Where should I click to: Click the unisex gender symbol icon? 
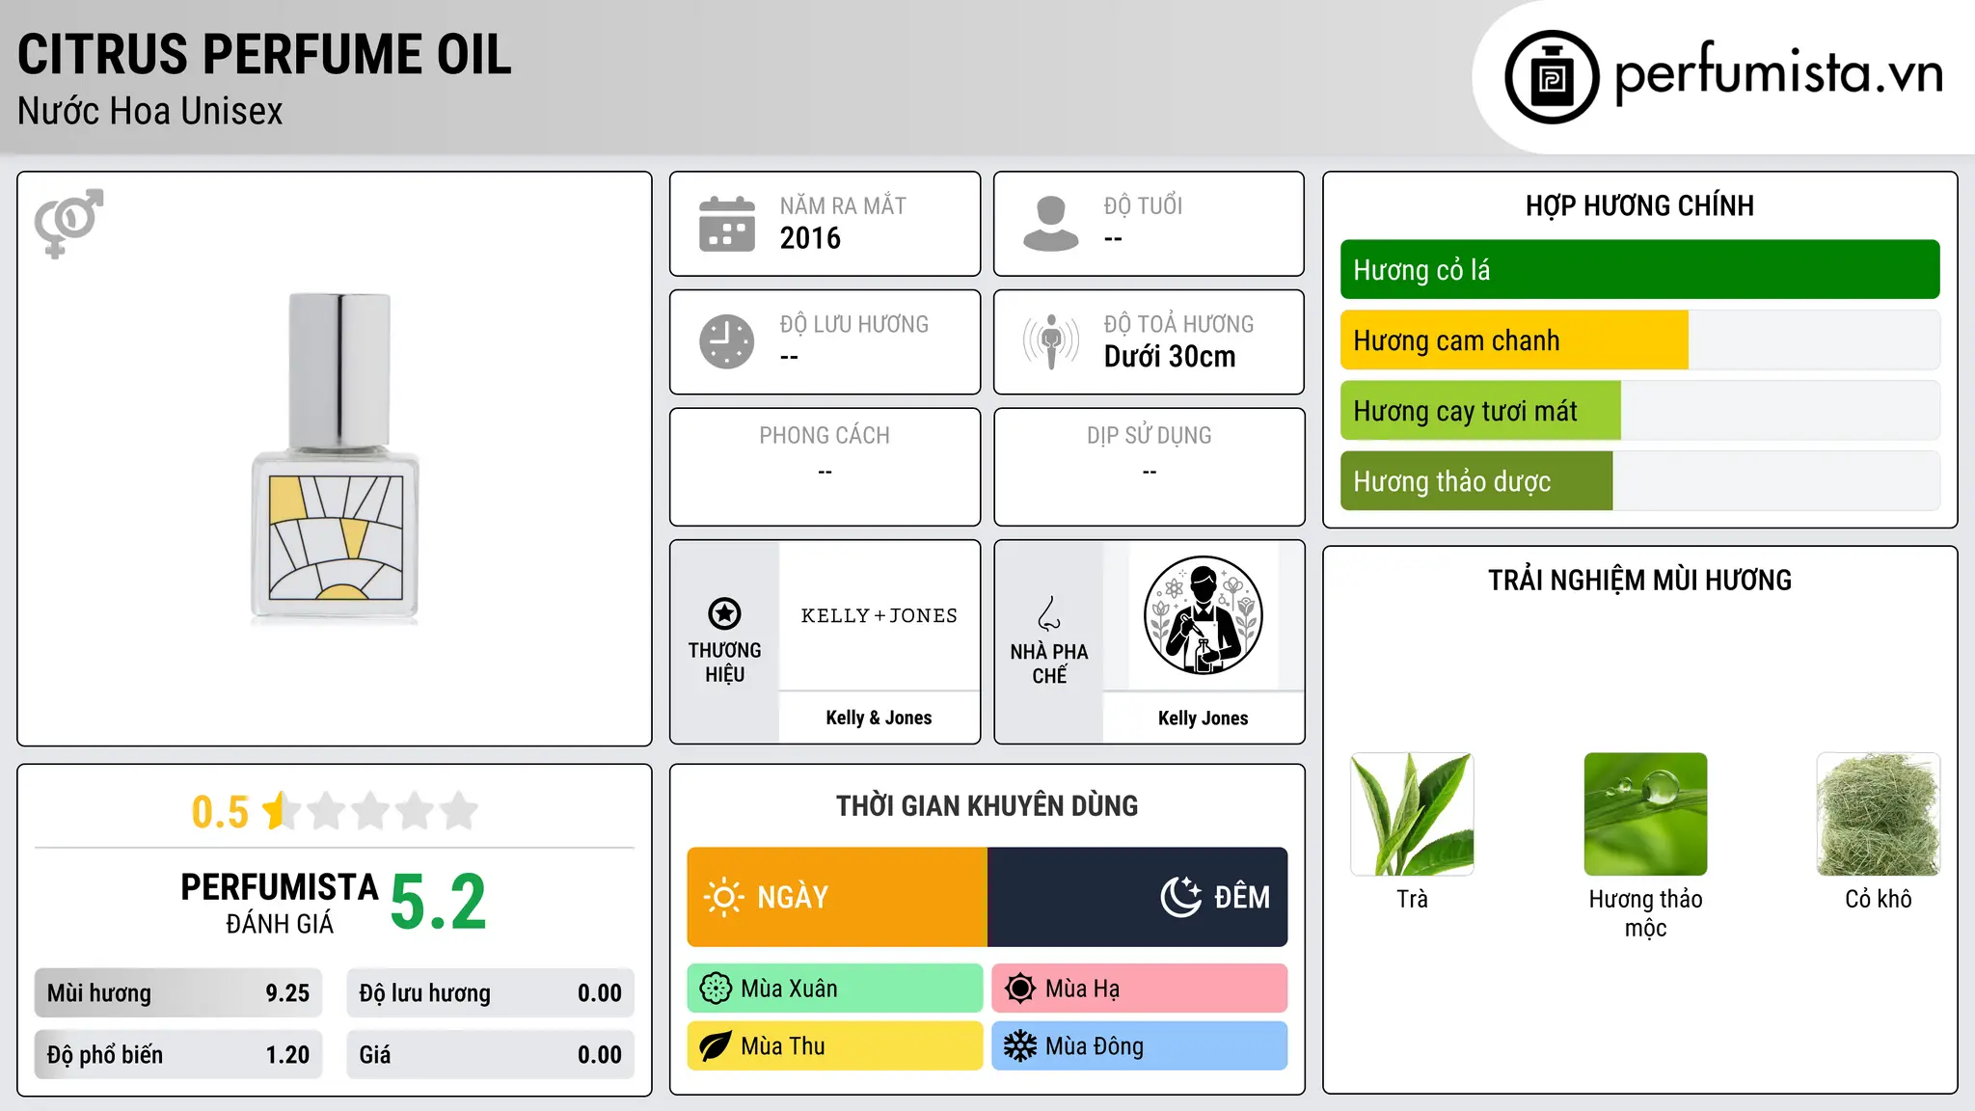(68, 223)
